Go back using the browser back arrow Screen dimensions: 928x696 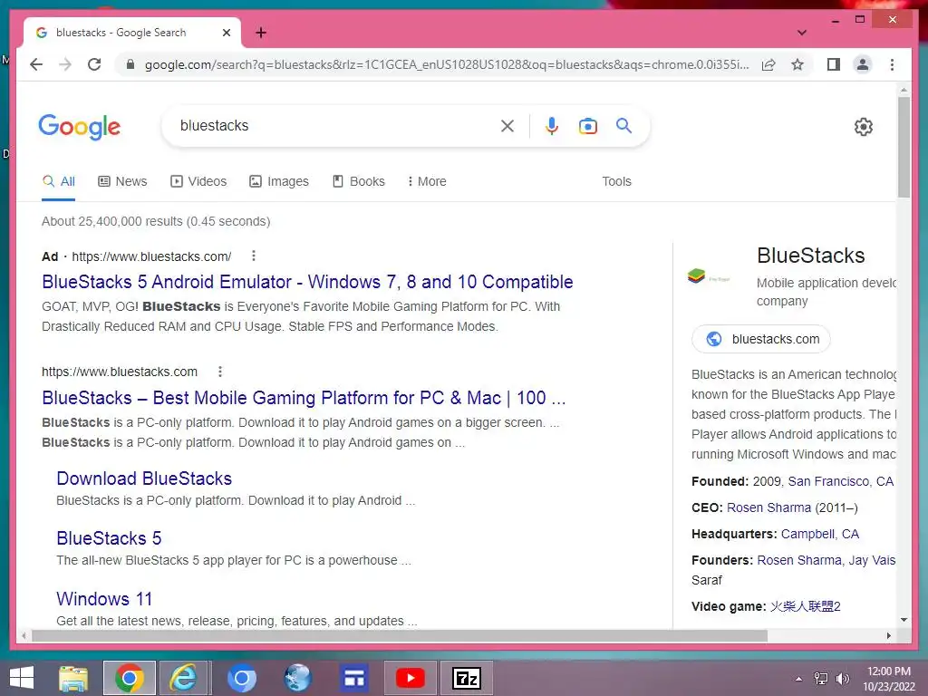click(x=36, y=64)
